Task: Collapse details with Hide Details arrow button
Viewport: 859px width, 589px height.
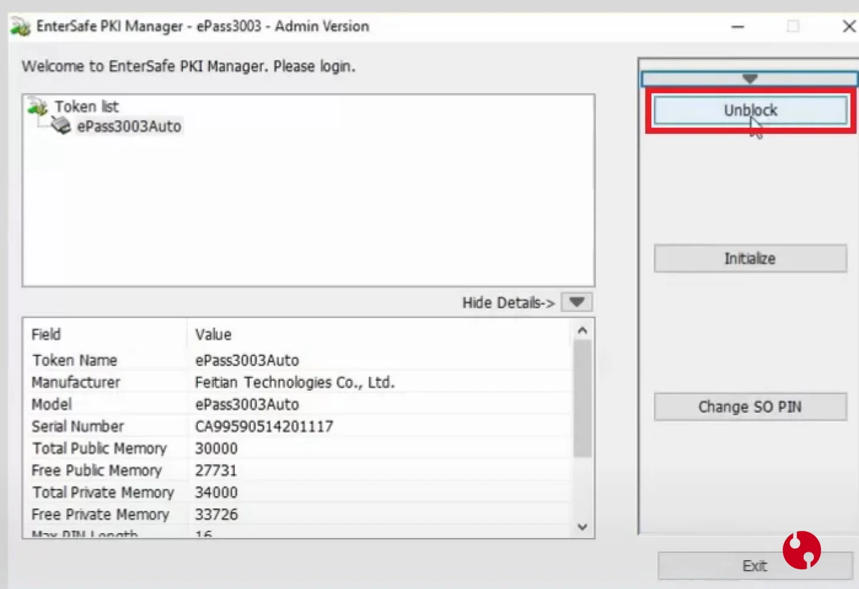Action: [577, 302]
